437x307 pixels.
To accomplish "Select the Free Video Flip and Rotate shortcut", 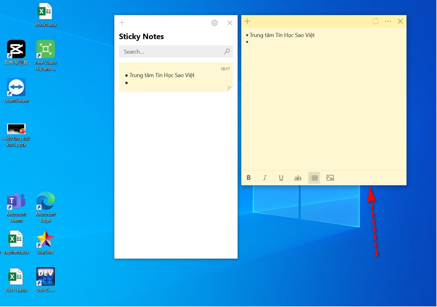I will click(x=46, y=56).
